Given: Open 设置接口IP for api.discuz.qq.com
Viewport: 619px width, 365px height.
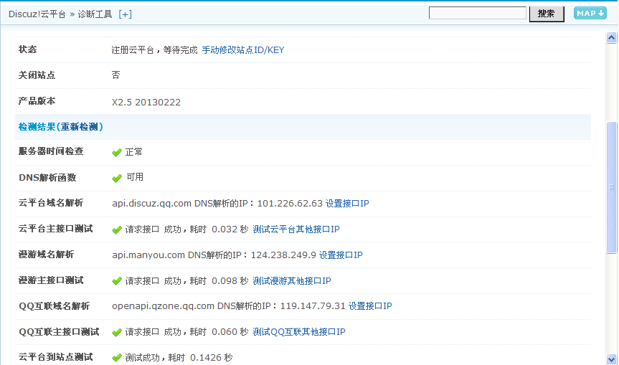Looking at the screenshot, I should tap(347, 203).
